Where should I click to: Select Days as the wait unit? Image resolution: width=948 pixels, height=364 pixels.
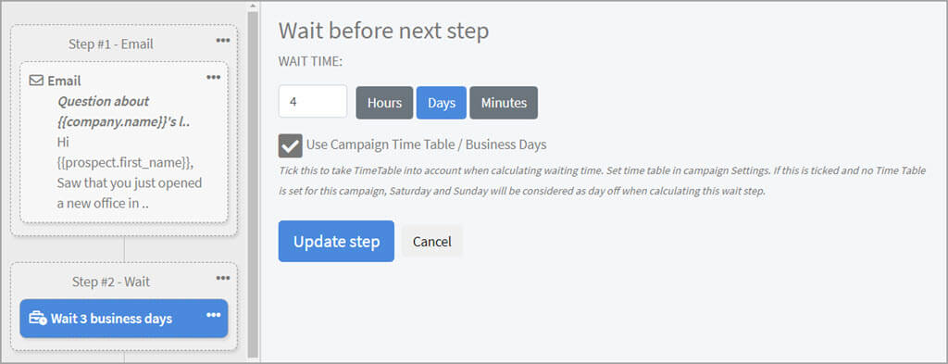442,103
